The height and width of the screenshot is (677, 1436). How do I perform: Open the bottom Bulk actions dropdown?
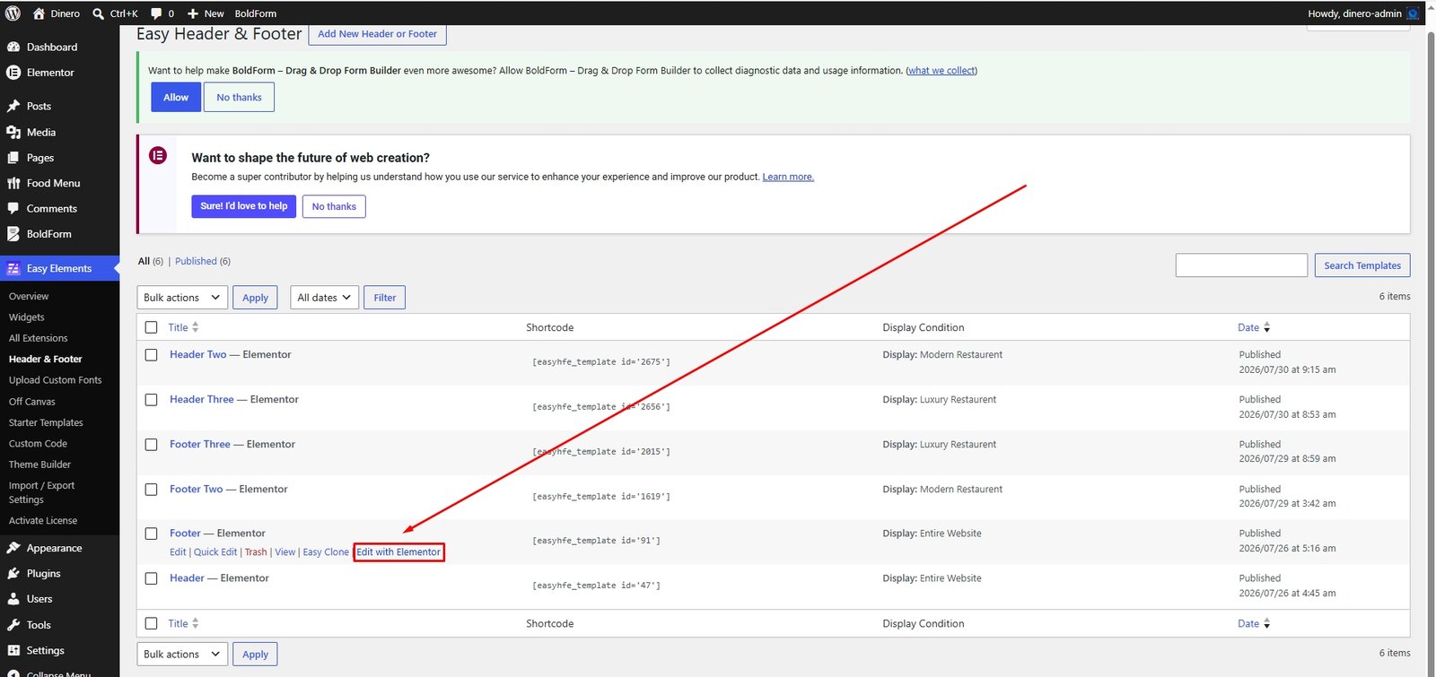point(182,655)
